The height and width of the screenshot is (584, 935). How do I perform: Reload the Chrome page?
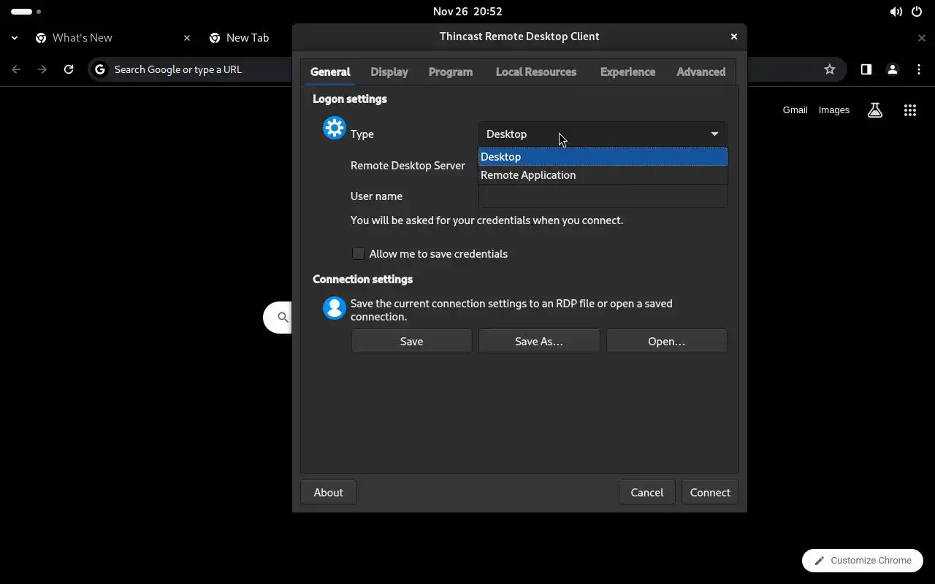pos(69,69)
